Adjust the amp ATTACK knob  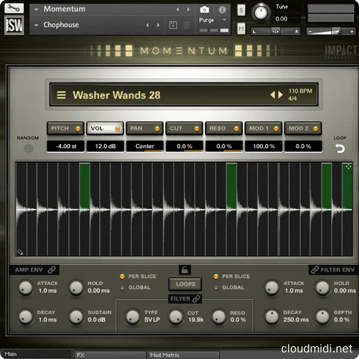click(25, 287)
